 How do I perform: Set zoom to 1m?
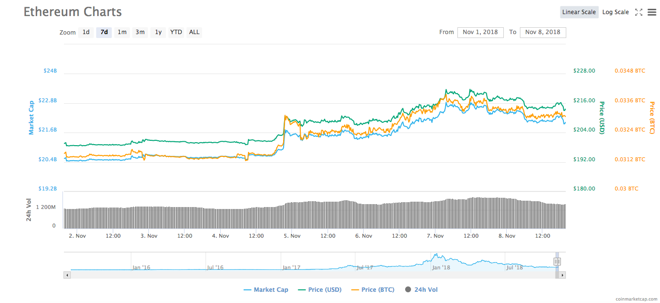click(122, 32)
